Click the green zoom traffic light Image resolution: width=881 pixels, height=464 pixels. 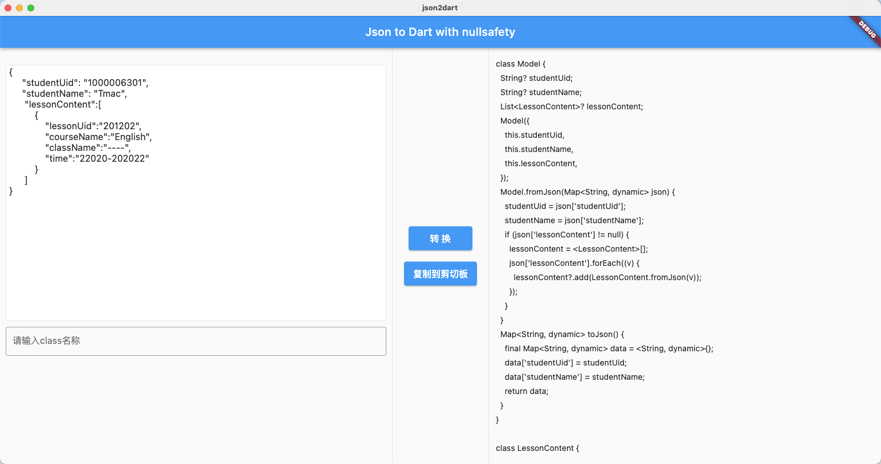coord(30,8)
